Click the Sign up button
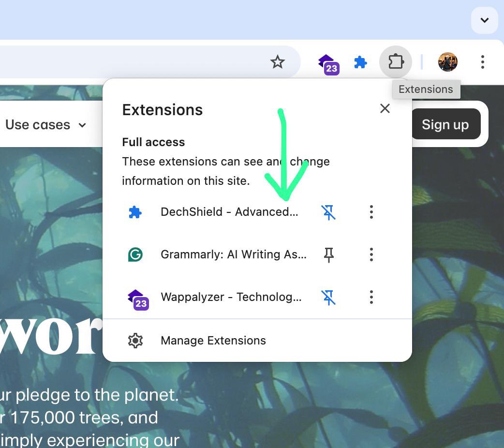Viewport: 504px width, 448px height. (x=445, y=124)
